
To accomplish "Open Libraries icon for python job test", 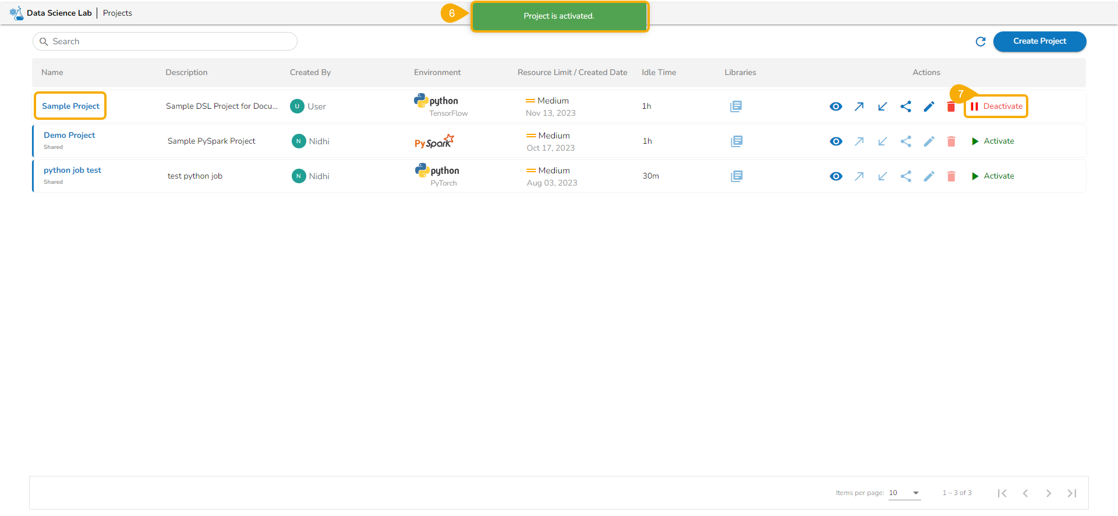I will point(737,176).
